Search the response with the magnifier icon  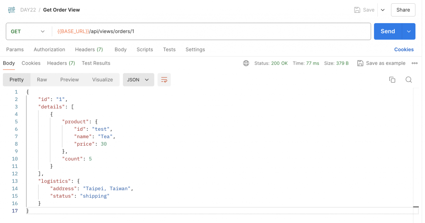[409, 80]
